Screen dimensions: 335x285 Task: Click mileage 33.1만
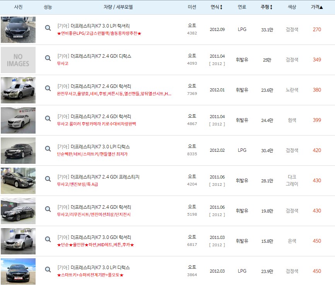pos(267,30)
